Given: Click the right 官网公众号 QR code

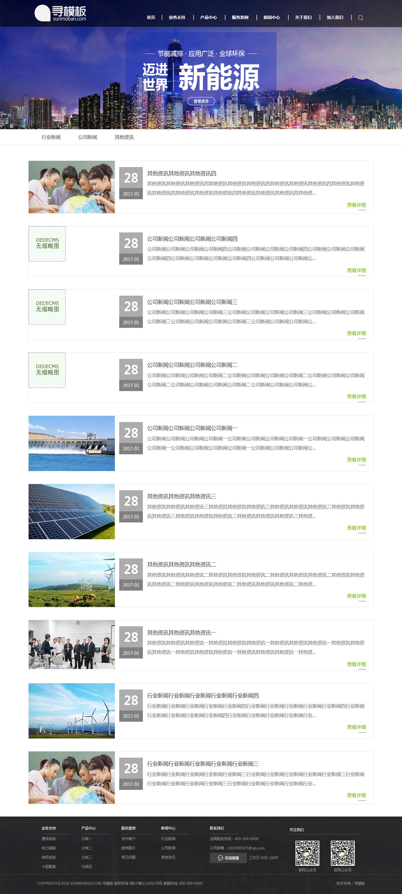Looking at the screenshot, I should [x=342, y=853].
